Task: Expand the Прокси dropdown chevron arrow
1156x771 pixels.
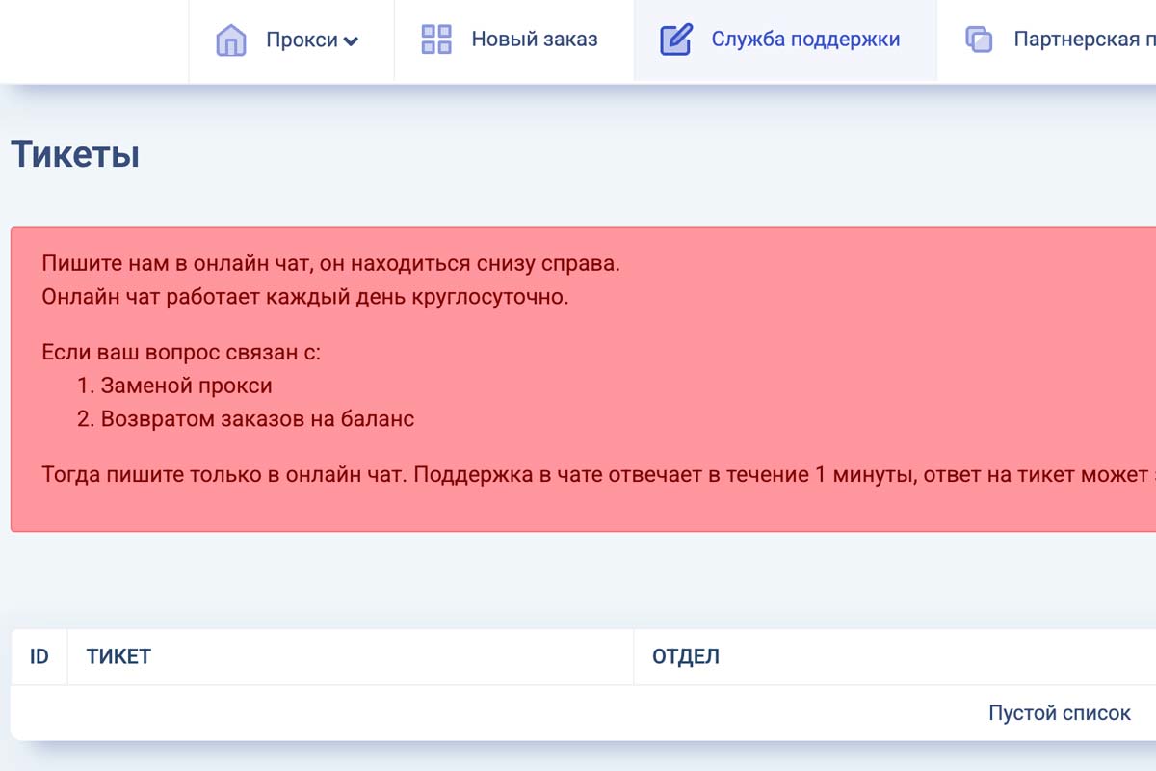Action: [x=352, y=41]
